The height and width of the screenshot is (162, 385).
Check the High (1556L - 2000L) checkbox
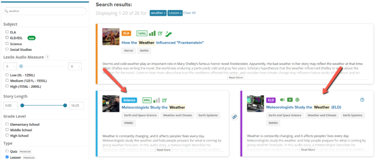click(x=7, y=86)
